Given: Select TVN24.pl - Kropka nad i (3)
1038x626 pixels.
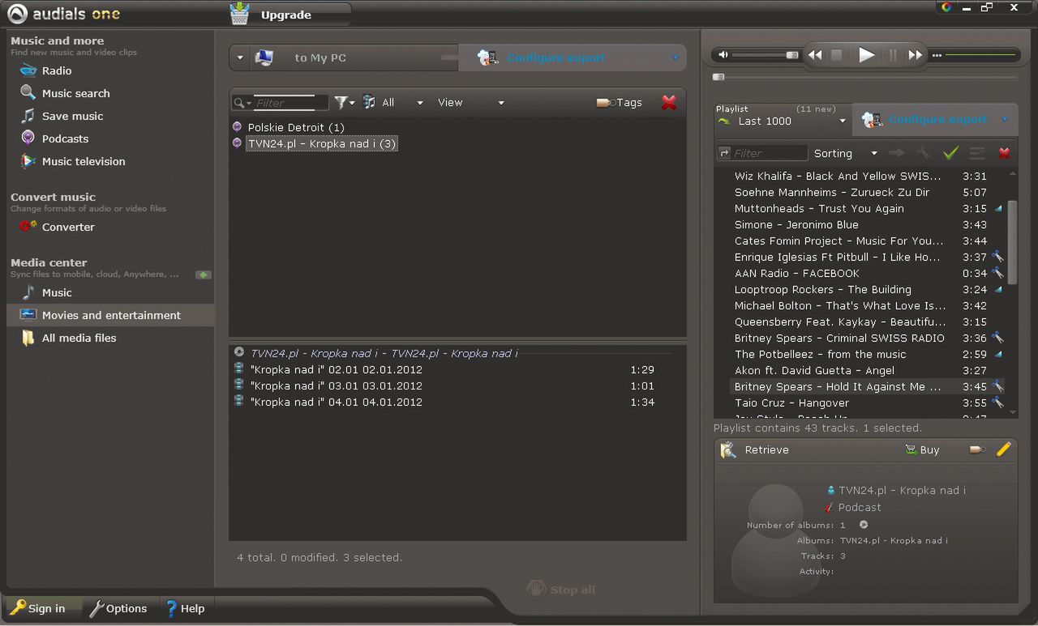Looking at the screenshot, I should [x=322, y=143].
